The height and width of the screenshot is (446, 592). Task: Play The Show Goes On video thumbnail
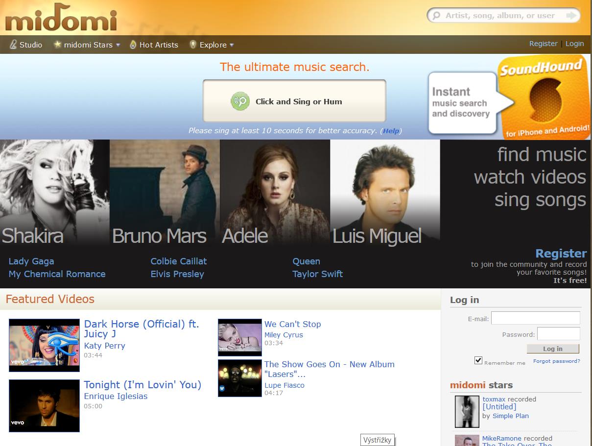pos(240,378)
